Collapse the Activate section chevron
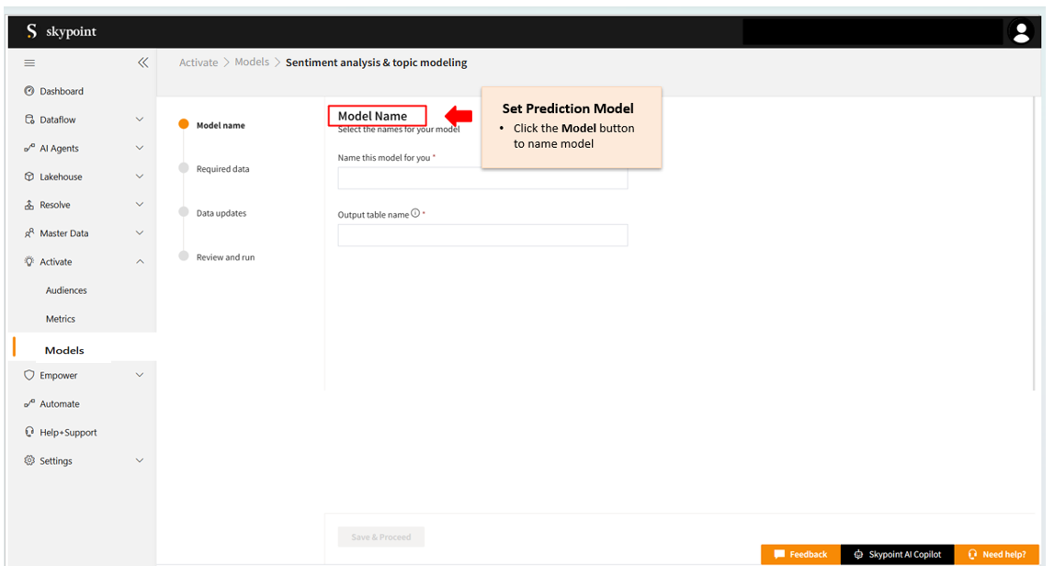The height and width of the screenshot is (566, 1054). tap(140, 262)
